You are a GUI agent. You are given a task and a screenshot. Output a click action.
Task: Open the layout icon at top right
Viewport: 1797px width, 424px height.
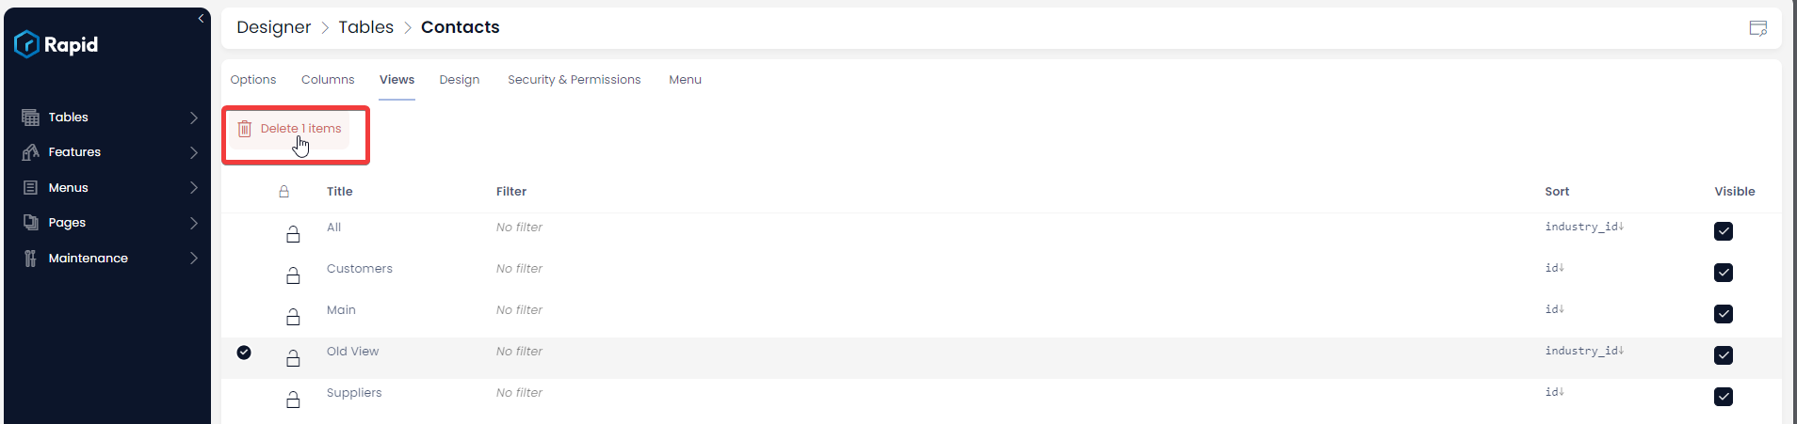[x=1757, y=28]
